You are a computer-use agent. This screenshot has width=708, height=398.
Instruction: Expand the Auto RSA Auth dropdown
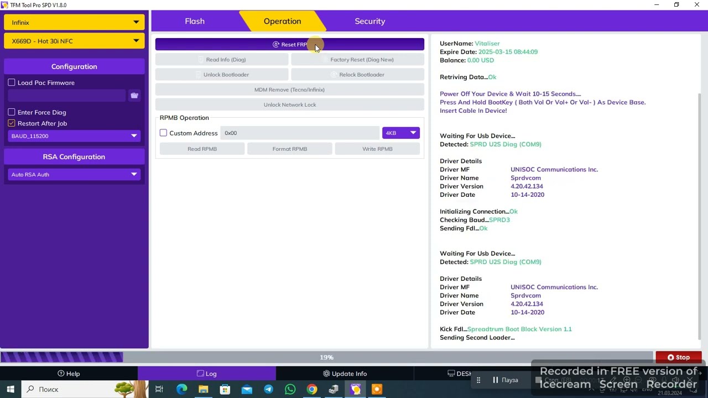(74, 175)
